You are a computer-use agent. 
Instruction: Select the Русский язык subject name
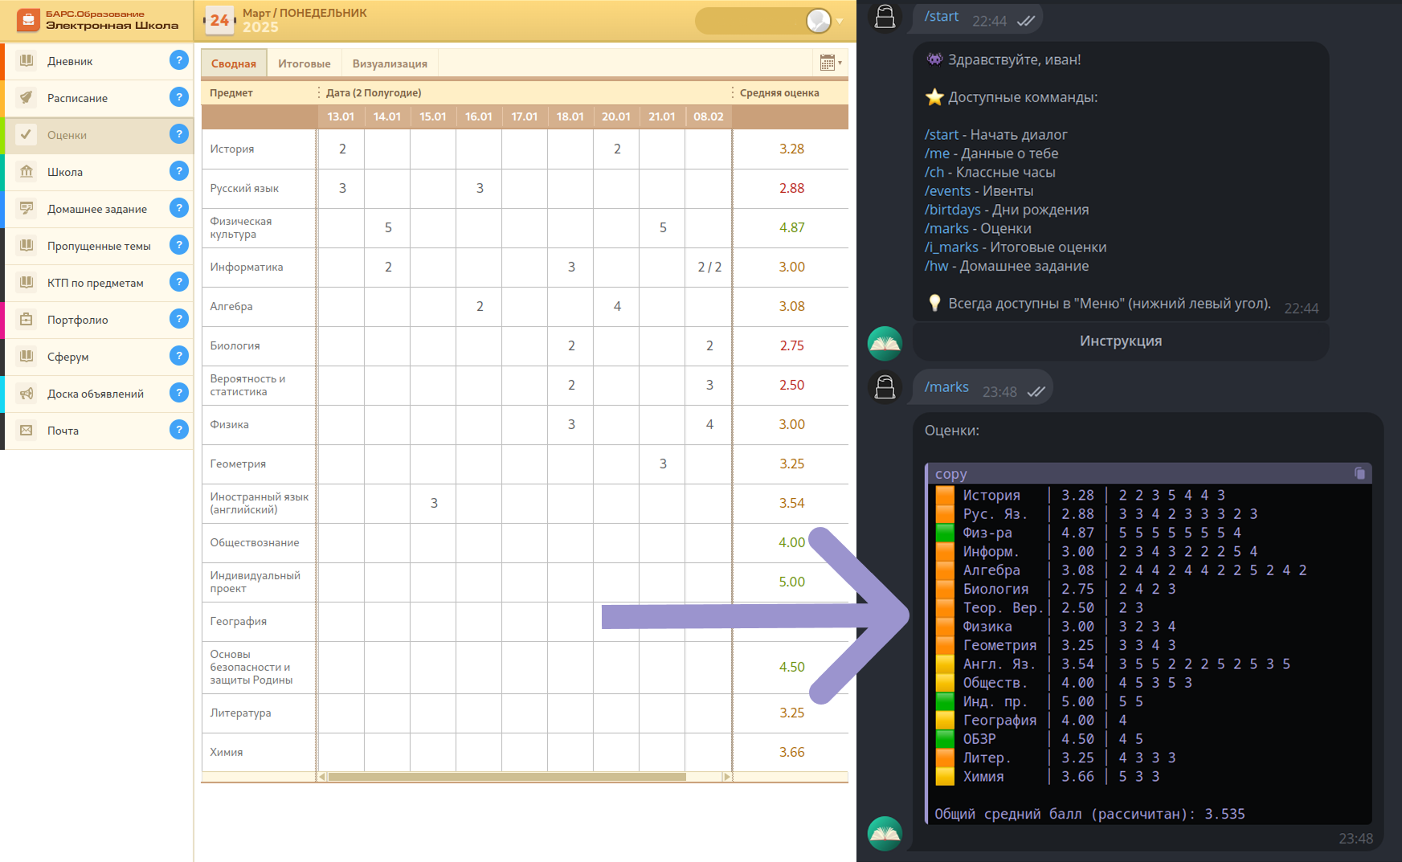(x=244, y=188)
